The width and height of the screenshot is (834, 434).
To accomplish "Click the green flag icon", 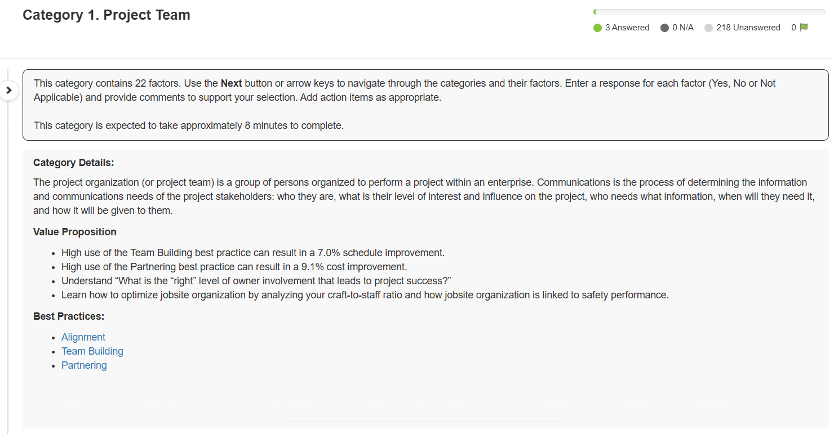I will [804, 28].
